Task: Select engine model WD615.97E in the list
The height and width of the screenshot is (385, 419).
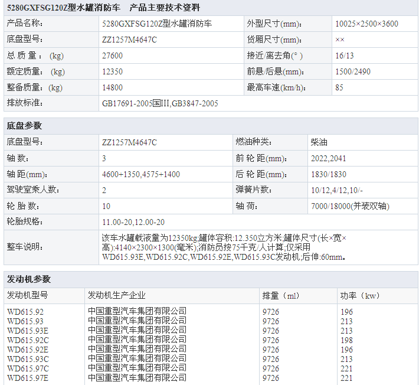Action: [x=28, y=378]
